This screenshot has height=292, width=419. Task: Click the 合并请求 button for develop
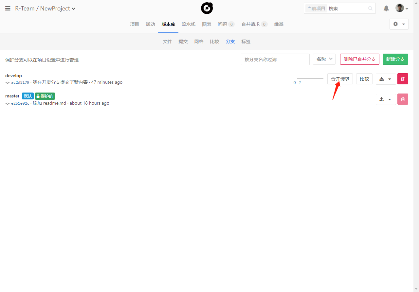(340, 79)
